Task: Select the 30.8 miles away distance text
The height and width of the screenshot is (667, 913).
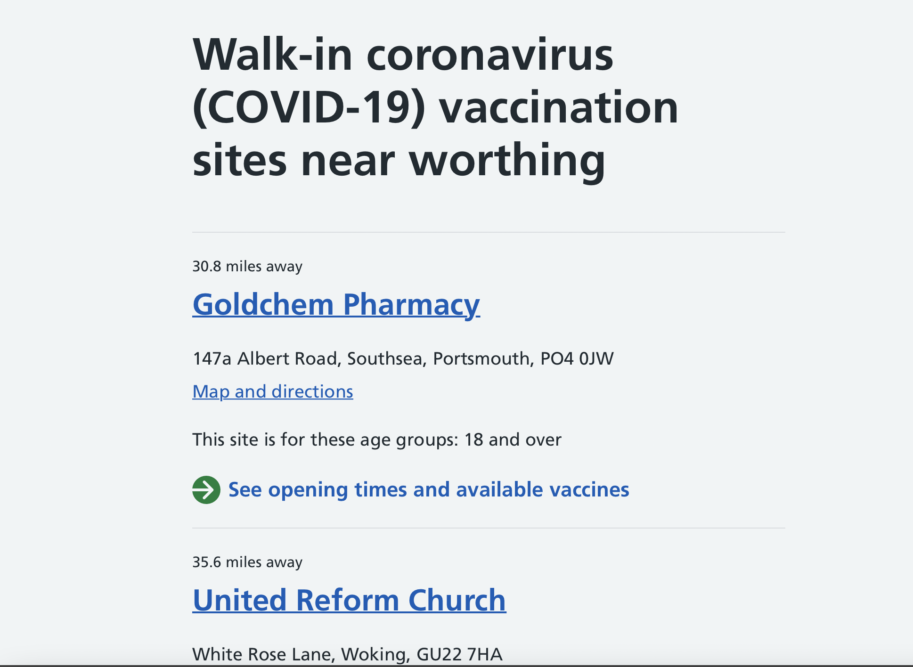Action: pos(247,267)
